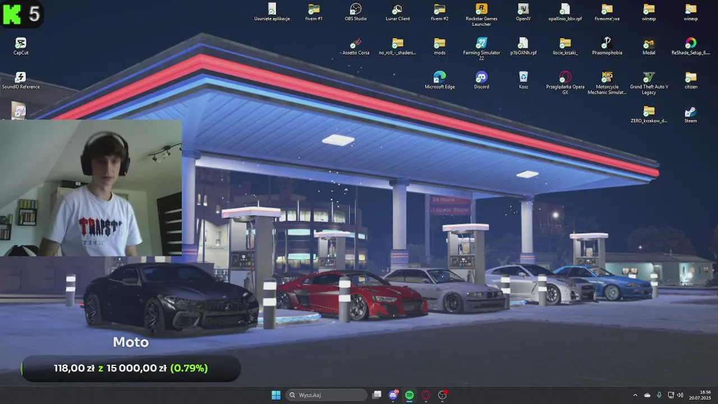
Task: Launch Assetto Corsa from the desktop
Action: click(356, 47)
